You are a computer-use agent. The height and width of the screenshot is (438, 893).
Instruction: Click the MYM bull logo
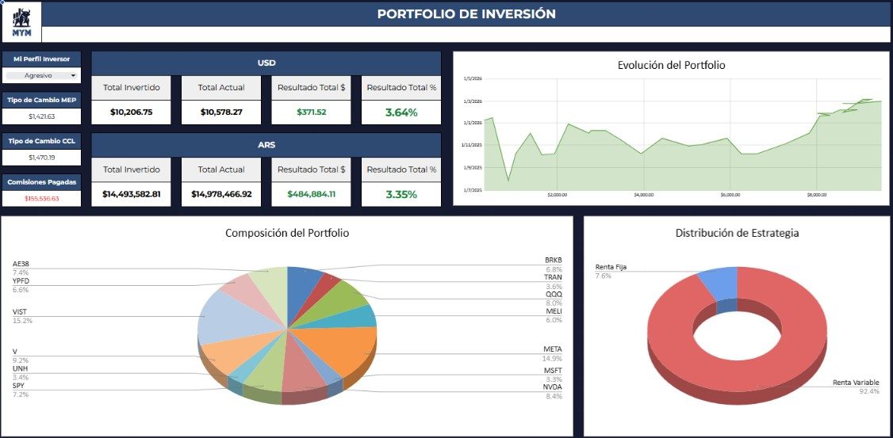(21, 22)
